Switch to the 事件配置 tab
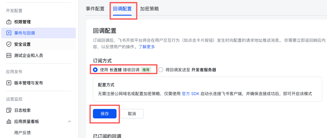This screenshot has height=138, width=327. pyautogui.click(x=95, y=9)
